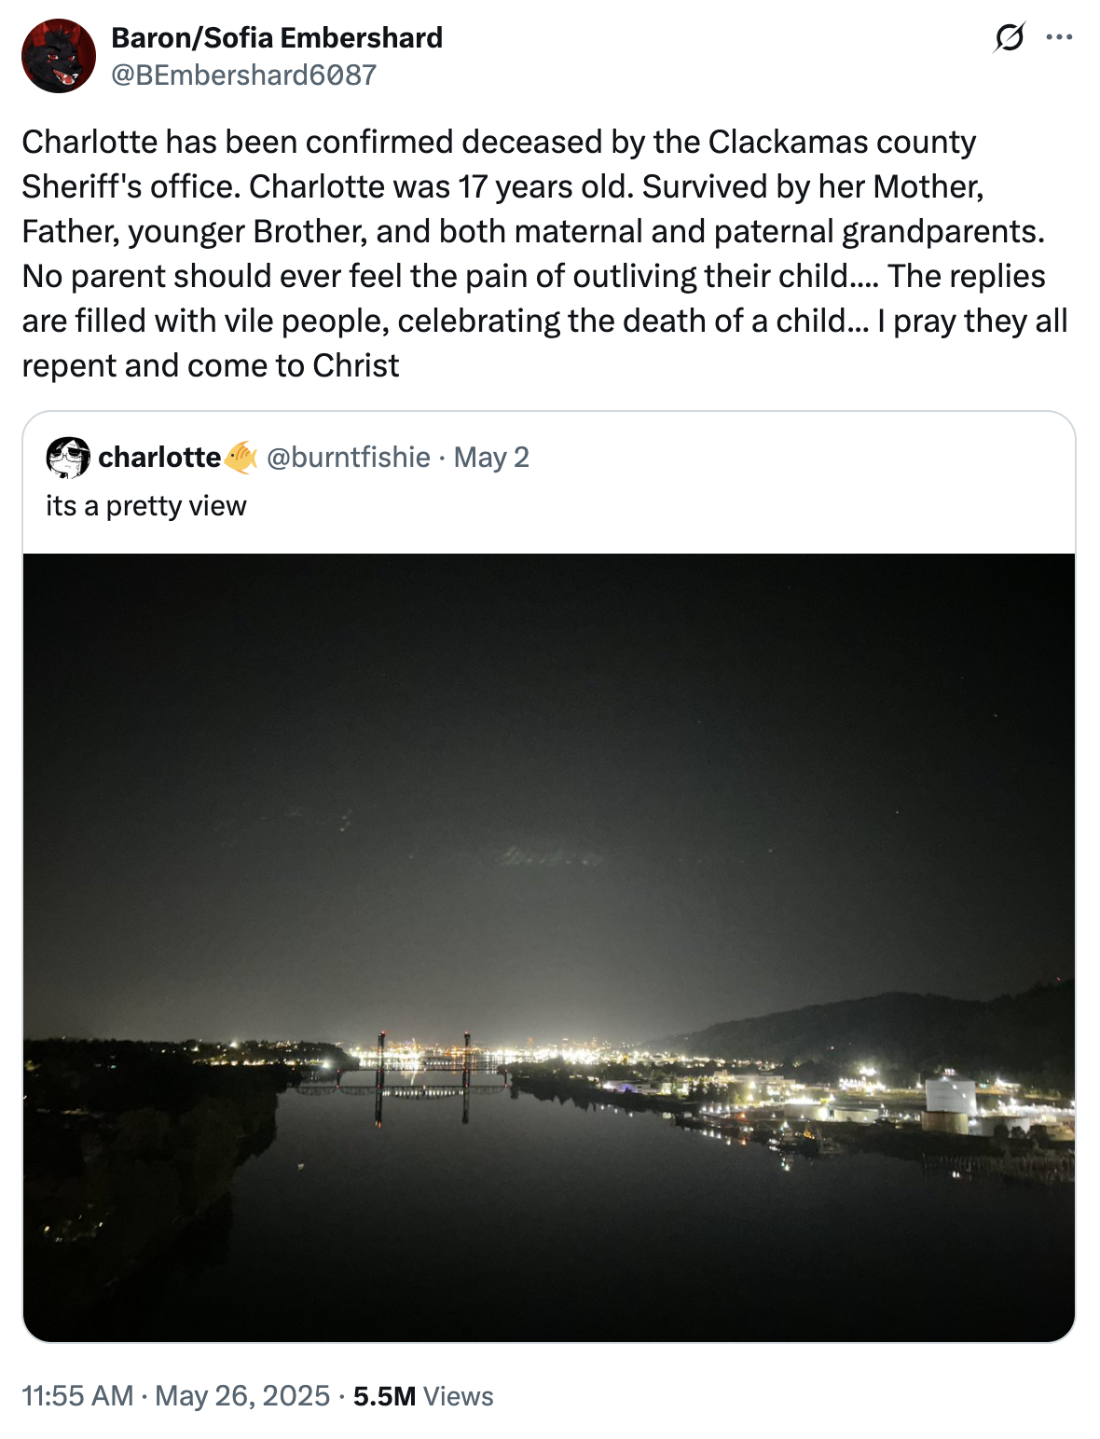
Task: Open the three-dot more options menu
Action: coord(1059,37)
